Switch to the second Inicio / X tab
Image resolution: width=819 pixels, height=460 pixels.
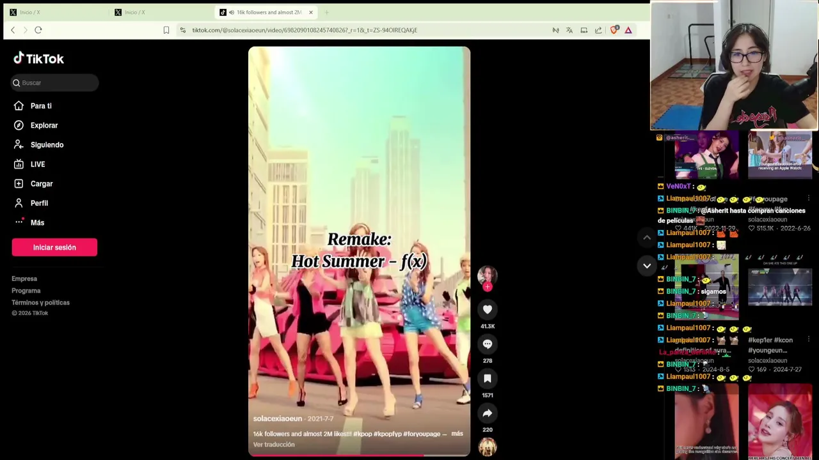point(161,12)
